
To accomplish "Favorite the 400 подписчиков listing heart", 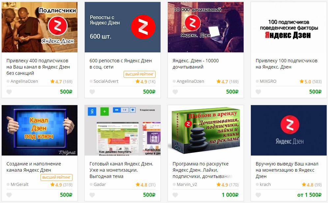I will 9,92.
